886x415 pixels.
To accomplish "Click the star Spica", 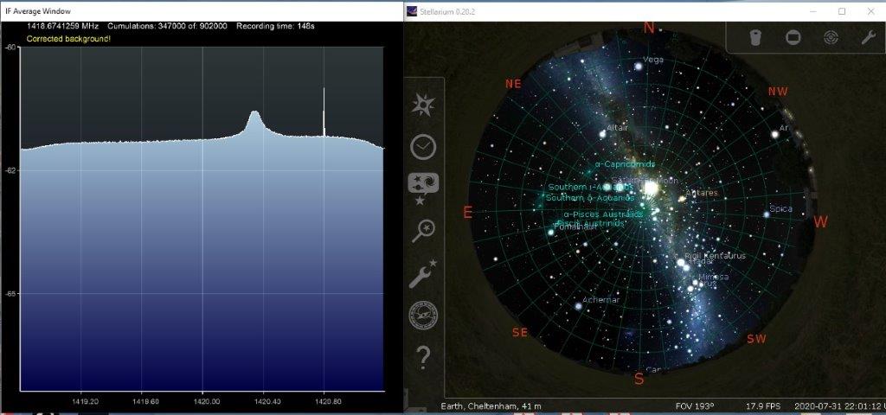I will pos(766,214).
